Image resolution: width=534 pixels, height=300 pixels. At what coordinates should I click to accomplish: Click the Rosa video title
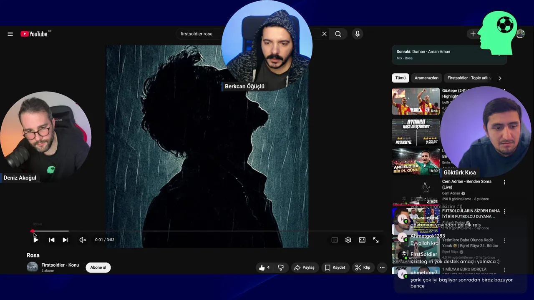pyautogui.click(x=33, y=255)
